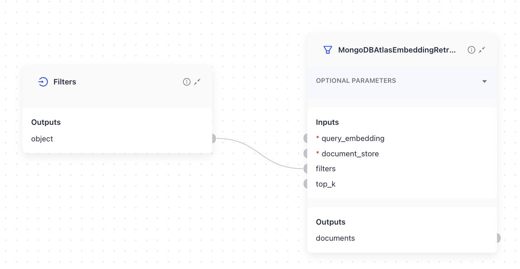Viewport: 520px width, 269px height.
Task: Click the Filters node input icon
Action: (43, 82)
